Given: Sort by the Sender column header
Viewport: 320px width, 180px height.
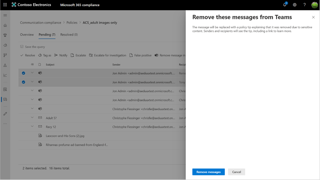Looking at the screenshot, I should (116, 64).
